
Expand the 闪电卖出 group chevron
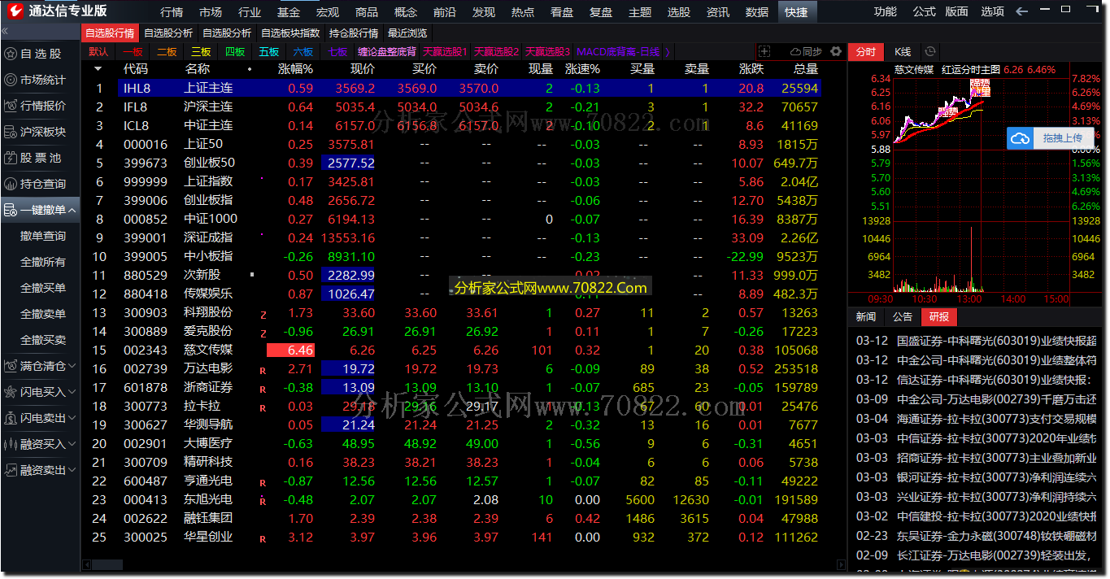point(72,418)
